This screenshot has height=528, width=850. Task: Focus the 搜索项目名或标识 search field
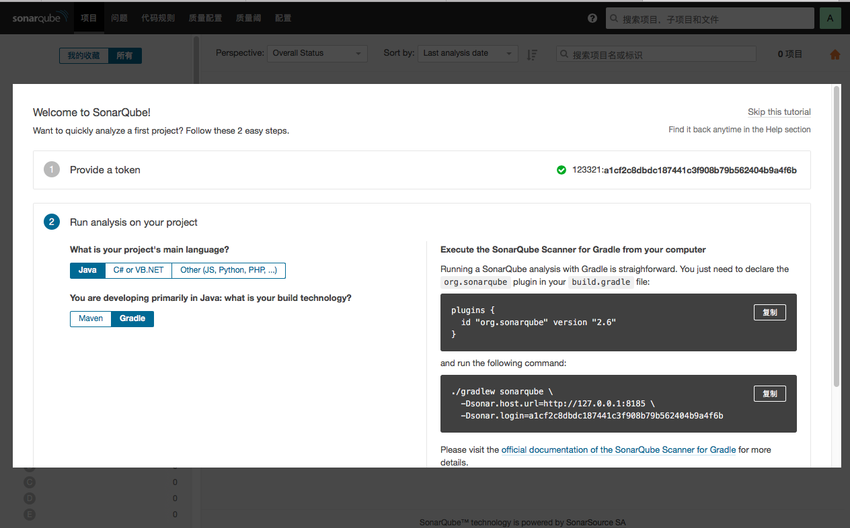point(656,54)
